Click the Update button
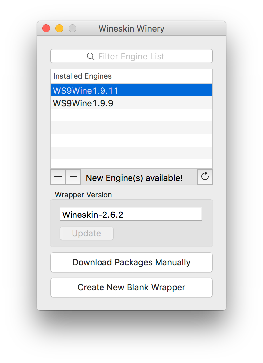The image size is (263, 363). coord(87,233)
